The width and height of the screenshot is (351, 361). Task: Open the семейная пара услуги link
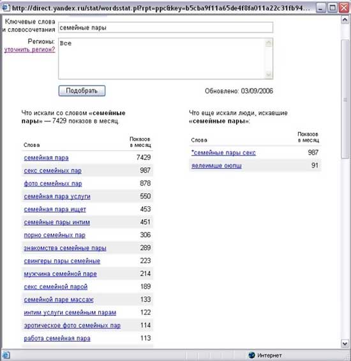(x=57, y=196)
